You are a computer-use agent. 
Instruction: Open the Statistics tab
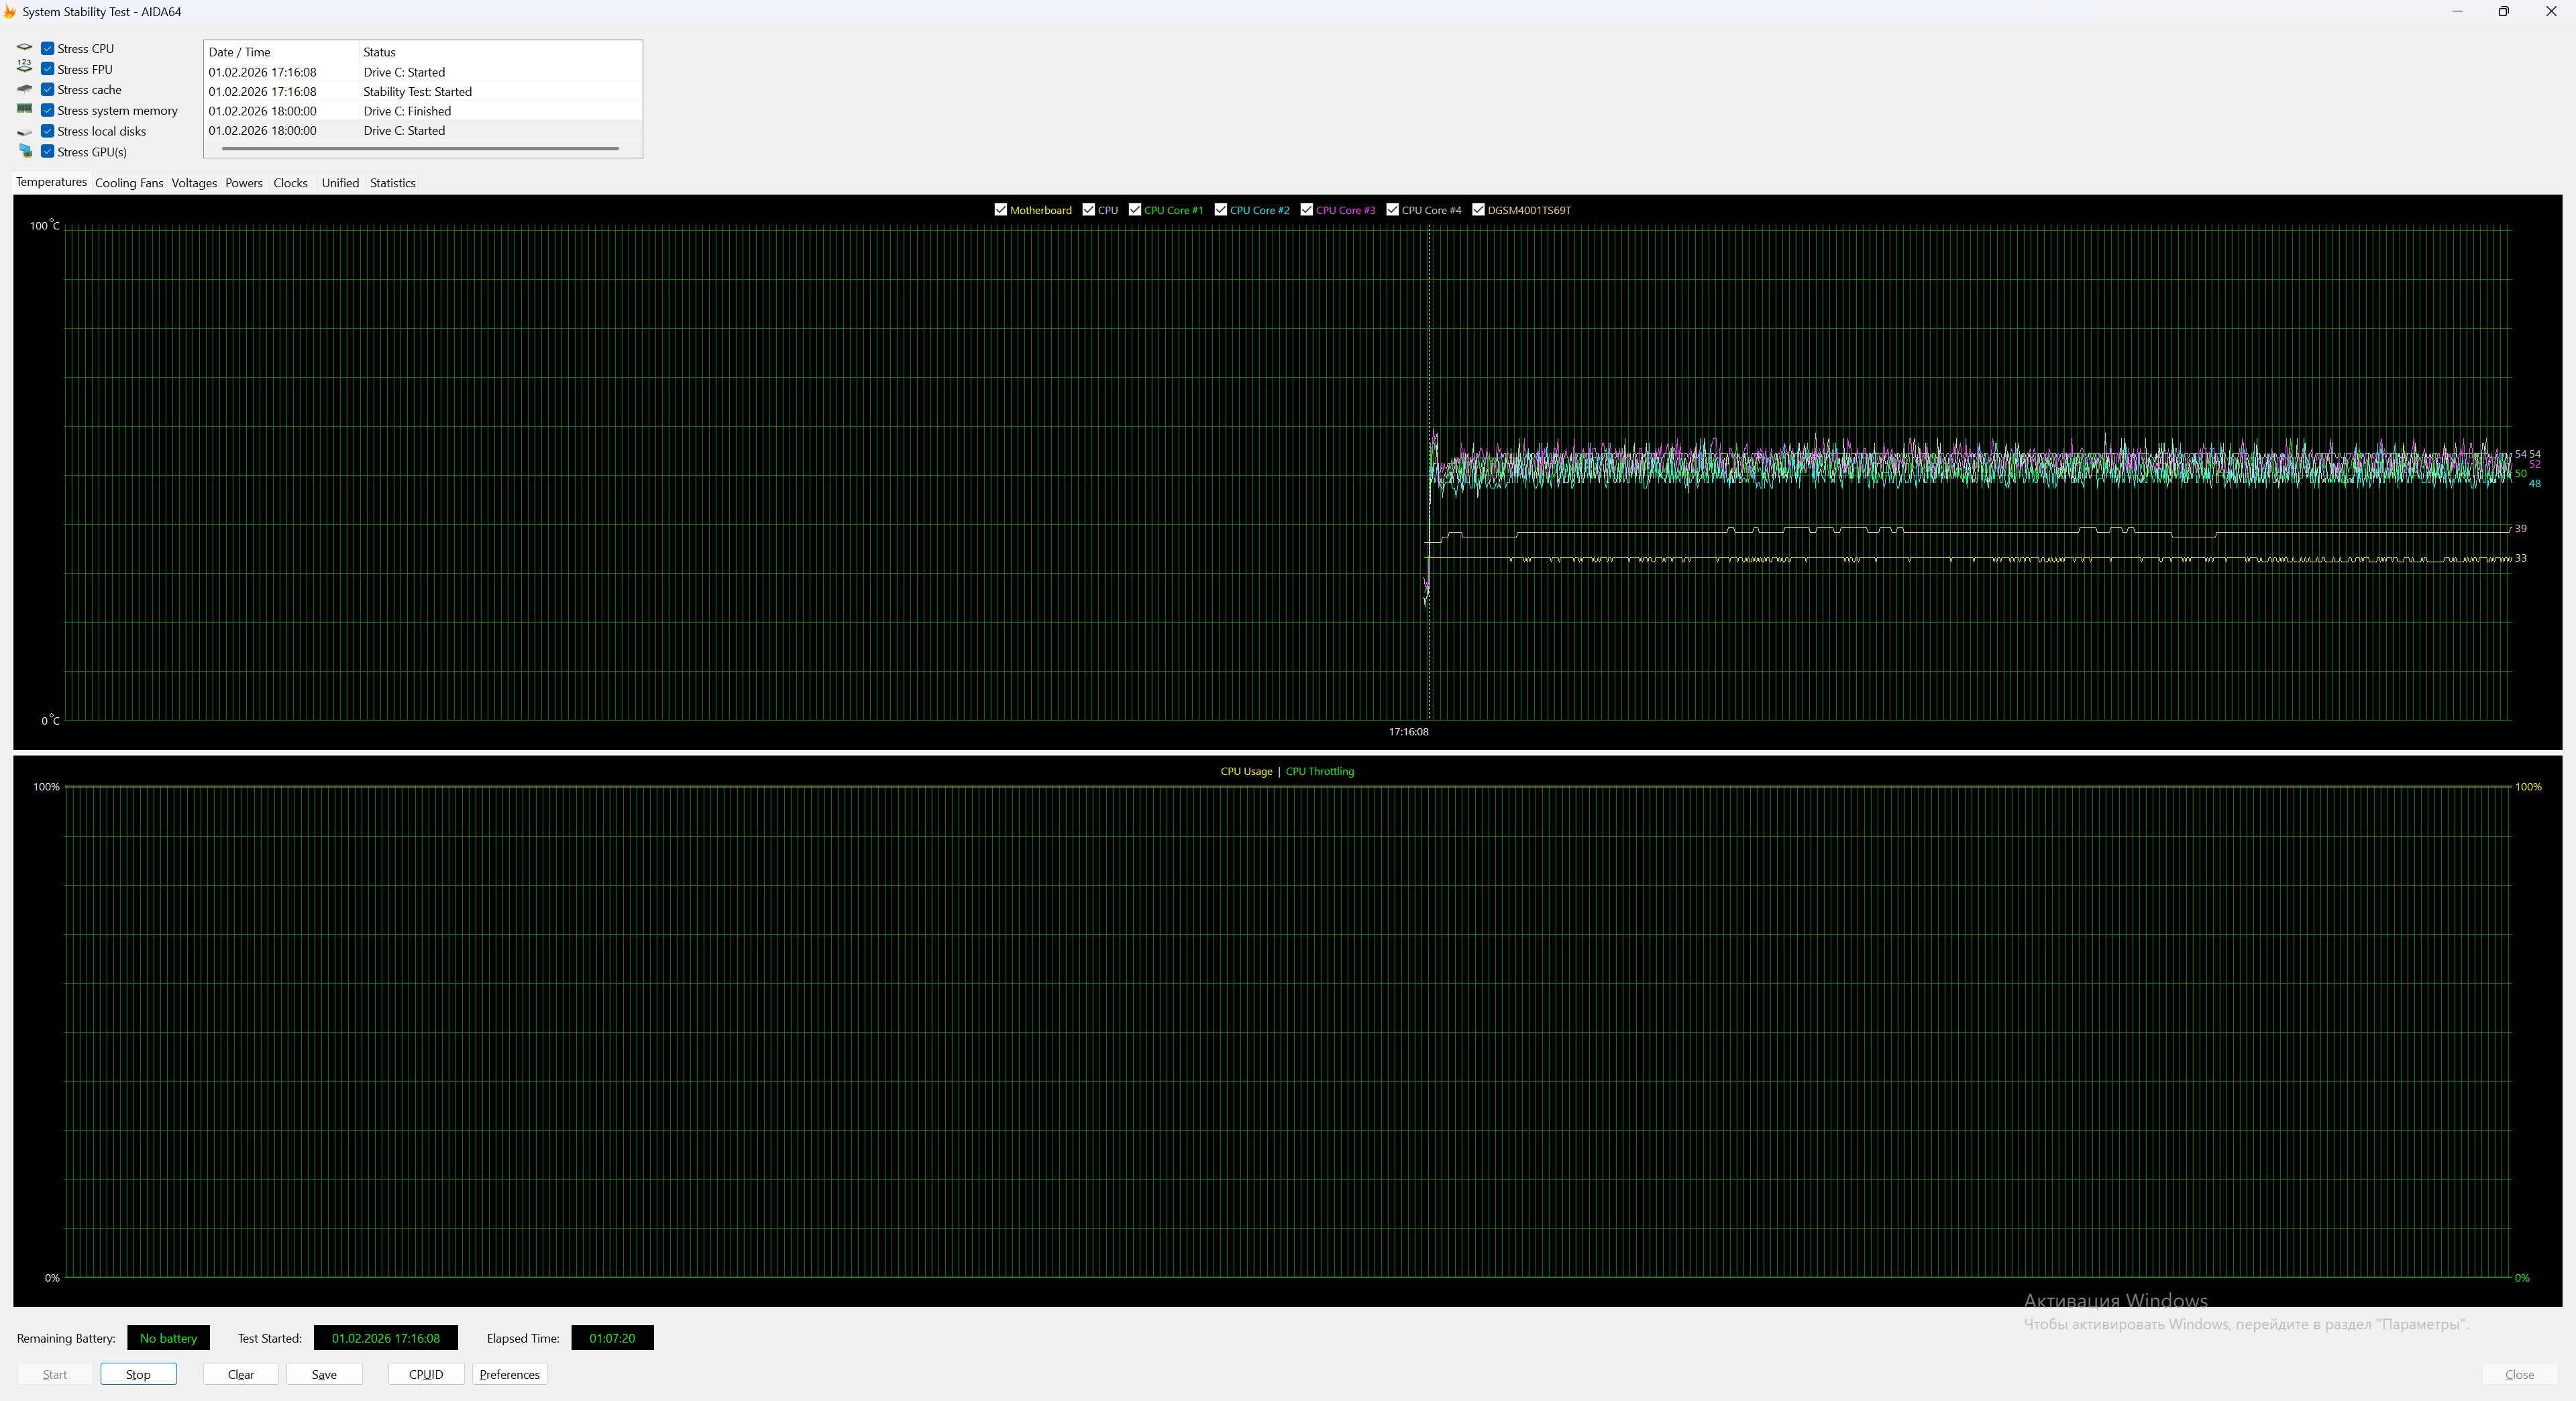[x=392, y=183]
